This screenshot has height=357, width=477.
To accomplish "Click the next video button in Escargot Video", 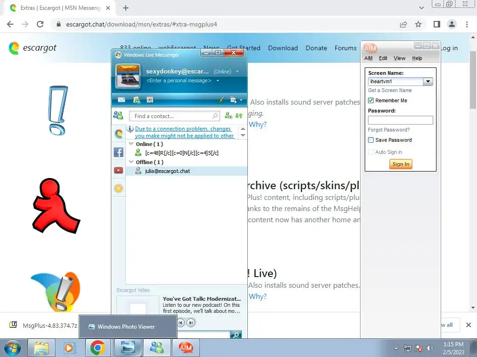I will [x=191, y=323].
